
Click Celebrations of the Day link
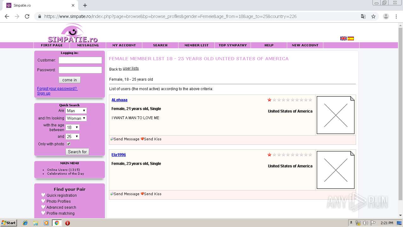click(x=65, y=174)
